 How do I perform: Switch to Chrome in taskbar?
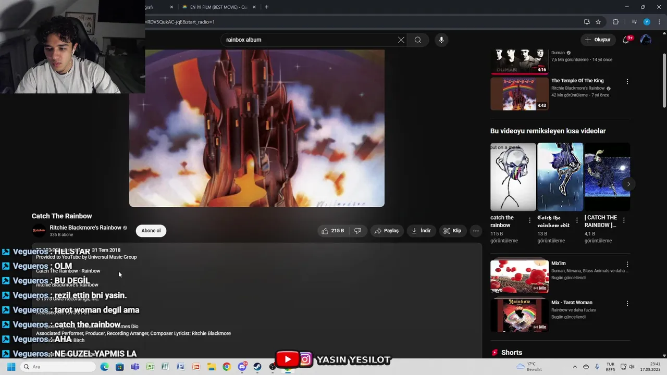coord(227,367)
